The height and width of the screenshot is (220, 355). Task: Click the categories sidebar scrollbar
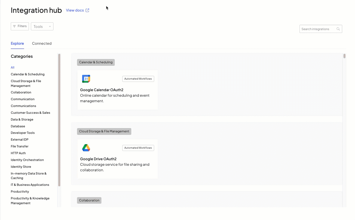[x=59, y=120]
